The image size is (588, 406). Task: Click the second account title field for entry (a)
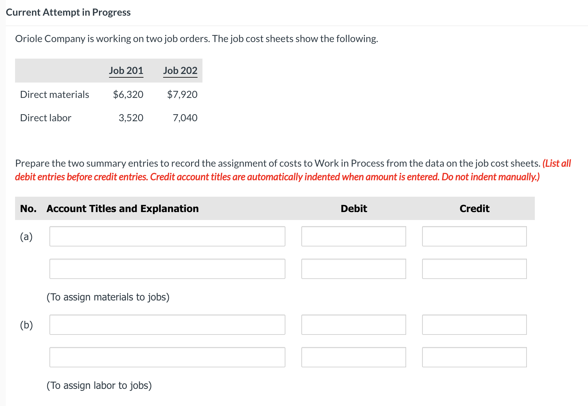pos(167,269)
